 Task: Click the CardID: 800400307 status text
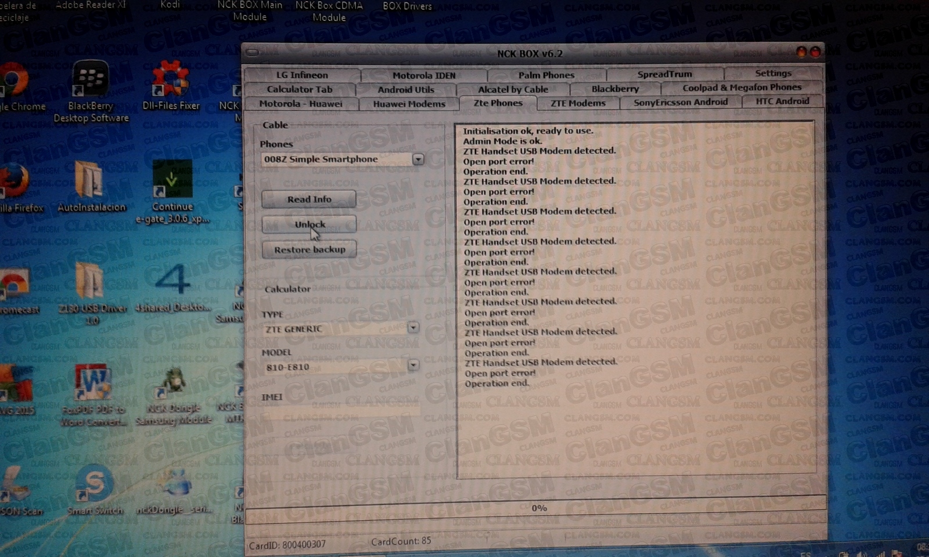pyautogui.click(x=287, y=545)
